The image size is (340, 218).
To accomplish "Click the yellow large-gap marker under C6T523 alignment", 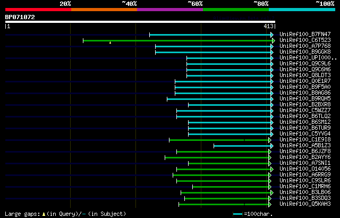I will 110,43.
